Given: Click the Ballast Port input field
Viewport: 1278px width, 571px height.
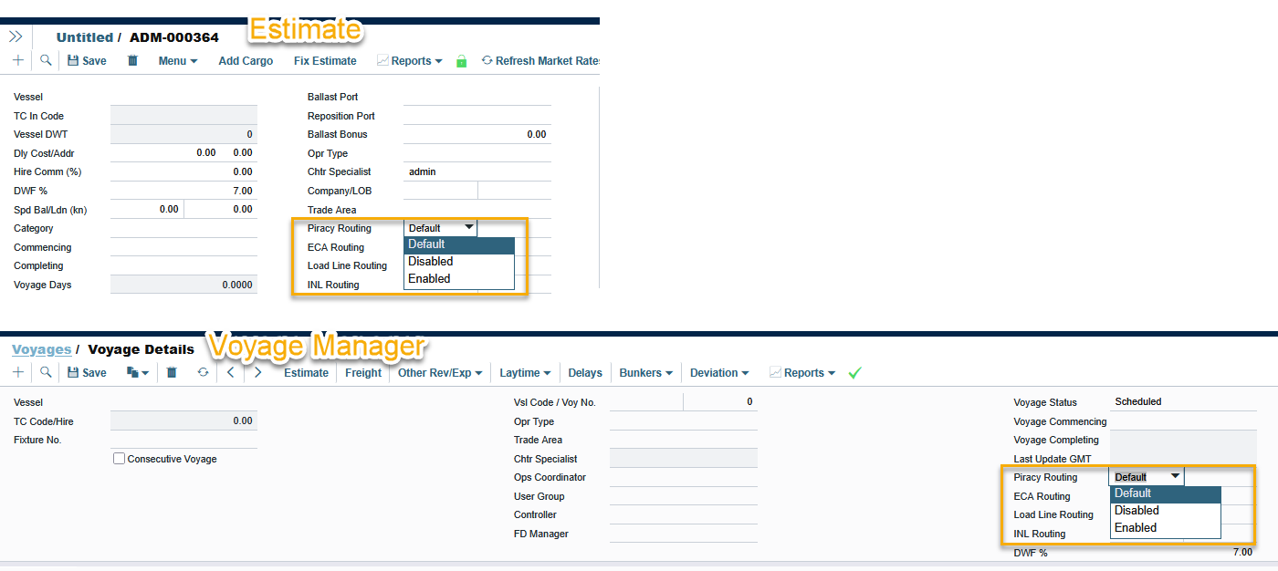Looking at the screenshot, I should [x=477, y=97].
